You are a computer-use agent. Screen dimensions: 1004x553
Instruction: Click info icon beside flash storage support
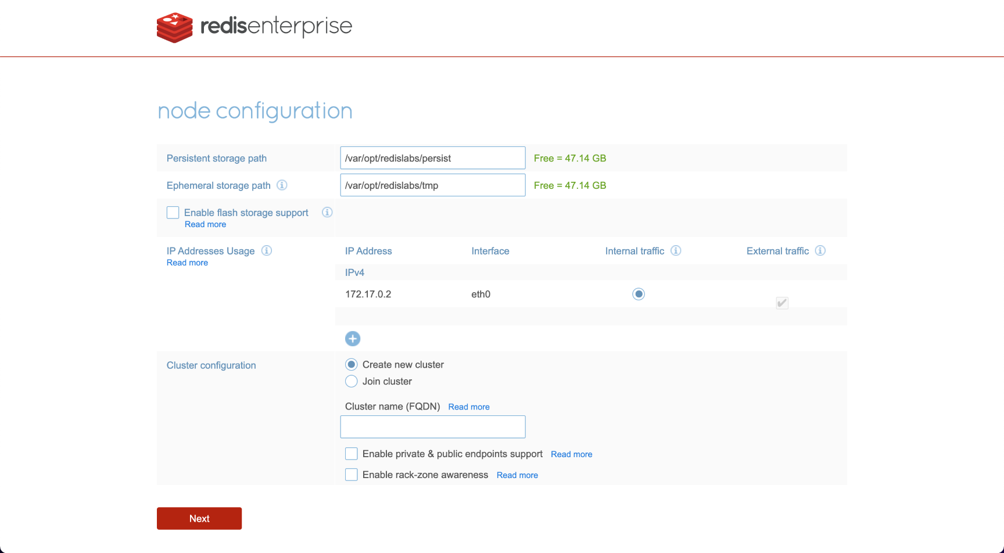click(327, 213)
